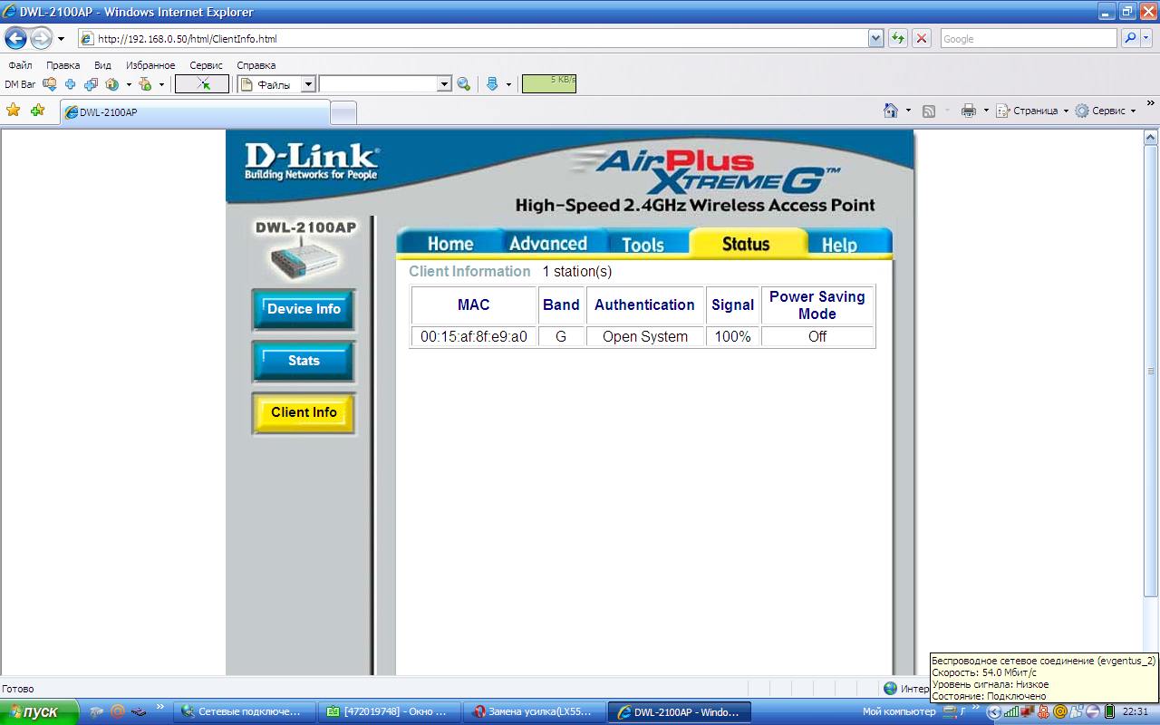Open the Страница command bar menu
Screen dimensions: 1160x725
(1032, 111)
